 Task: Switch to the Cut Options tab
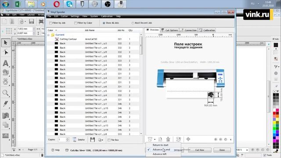pos(169,30)
